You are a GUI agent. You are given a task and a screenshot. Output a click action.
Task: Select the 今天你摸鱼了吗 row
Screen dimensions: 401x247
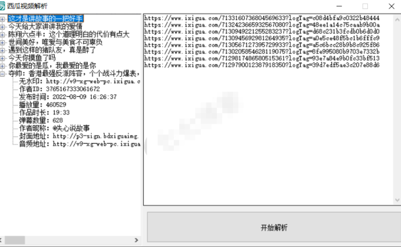point(32,58)
